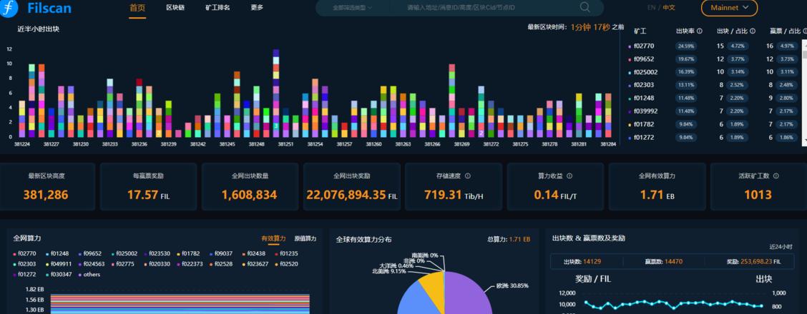Toggle f01248 series in 全网算力 legend
The image size is (807, 314).
pos(57,253)
